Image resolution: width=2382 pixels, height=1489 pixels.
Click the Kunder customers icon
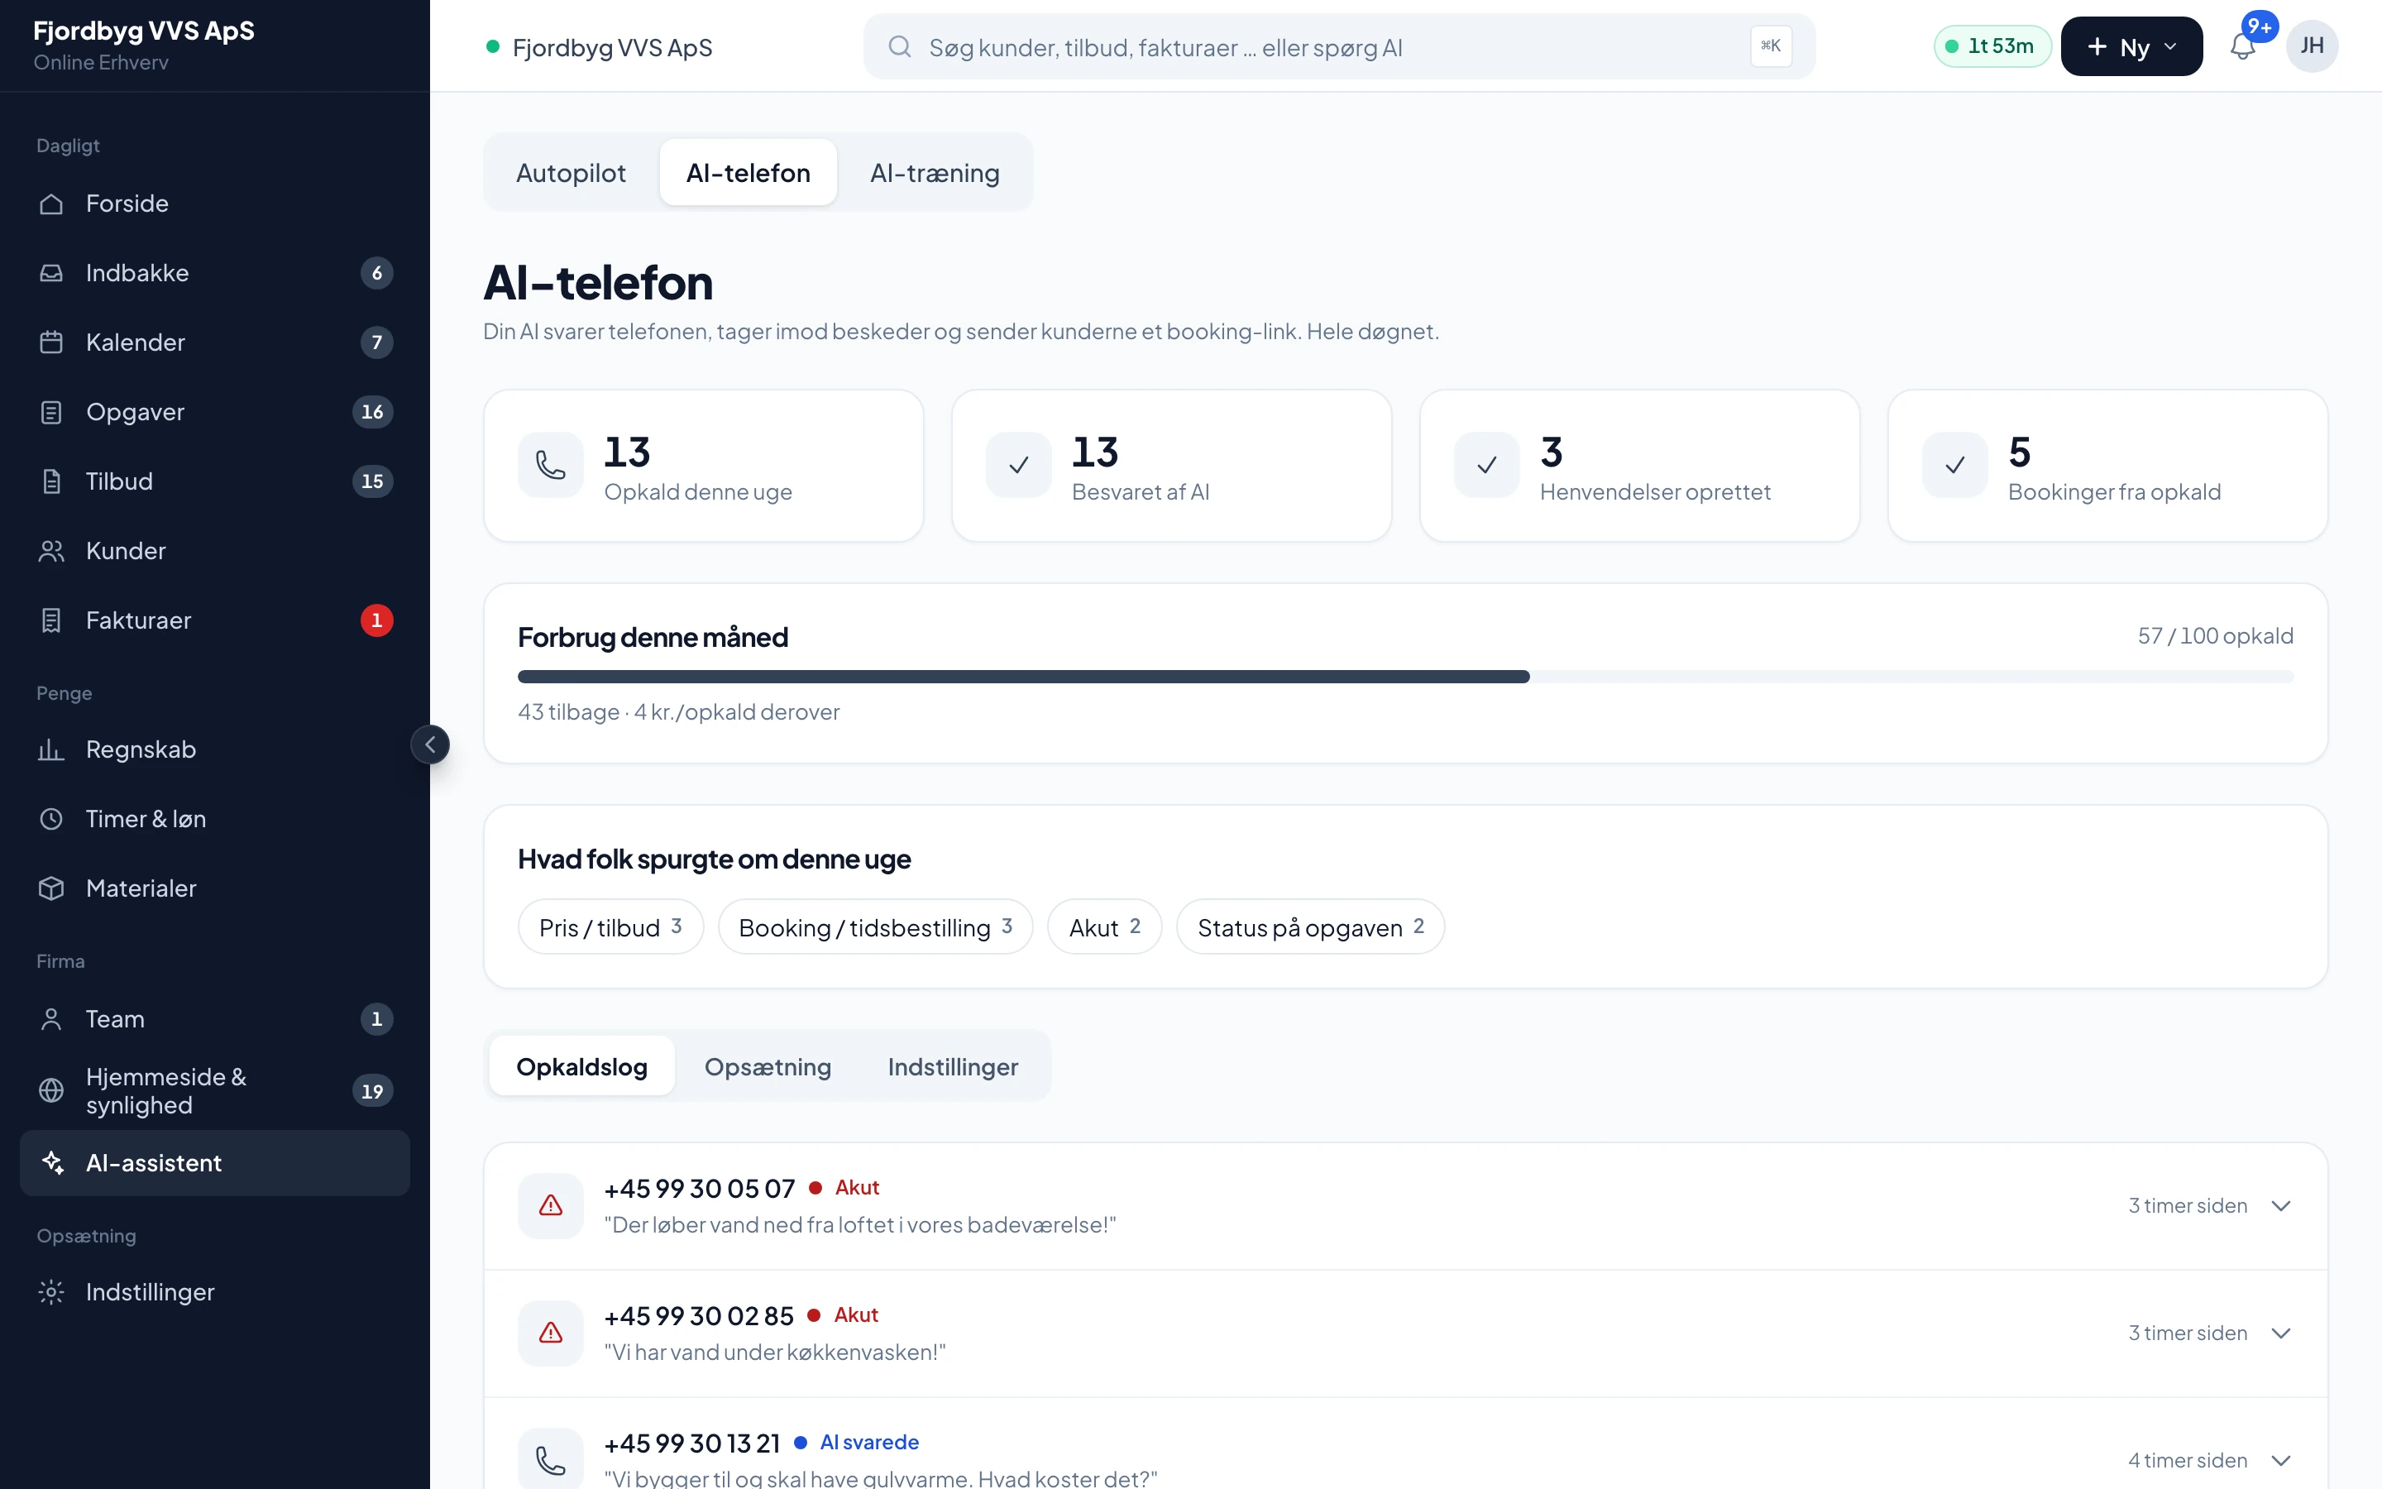pyautogui.click(x=51, y=552)
